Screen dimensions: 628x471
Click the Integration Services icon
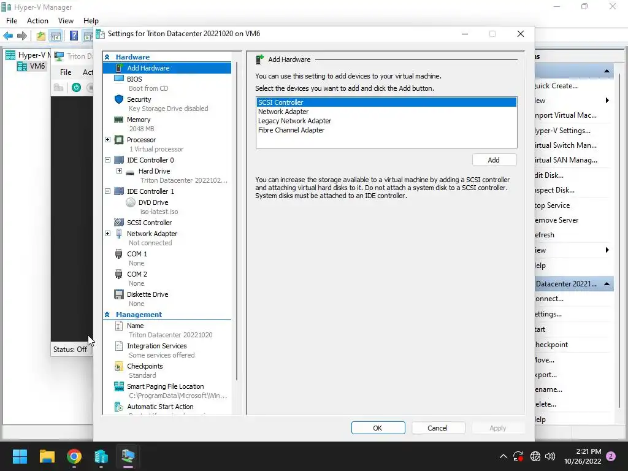(119, 346)
